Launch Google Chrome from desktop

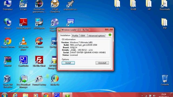point(8,43)
